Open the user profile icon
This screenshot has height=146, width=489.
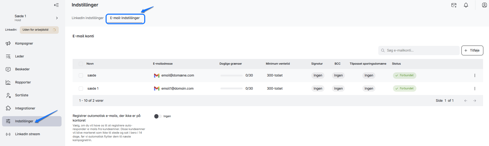tap(484, 5)
